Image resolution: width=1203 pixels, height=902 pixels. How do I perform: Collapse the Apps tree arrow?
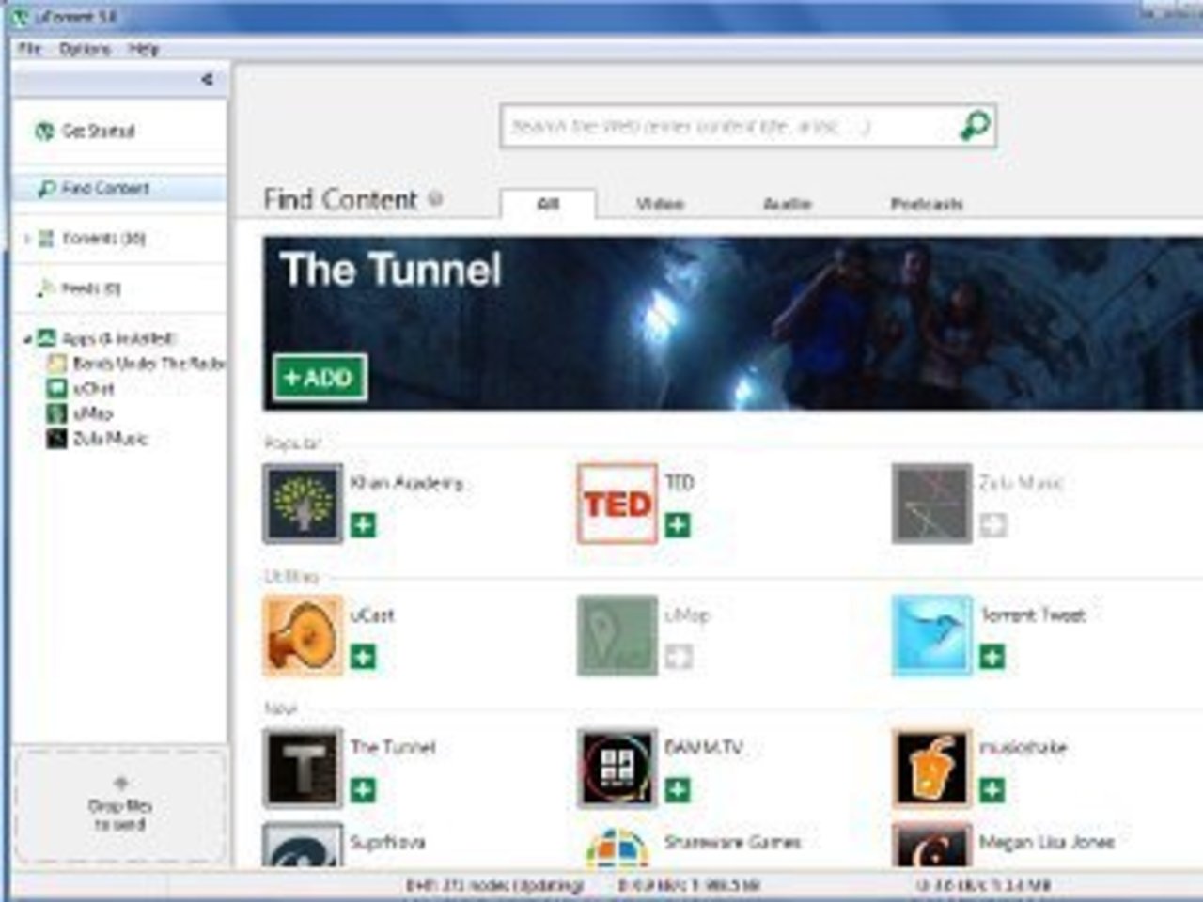27,339
